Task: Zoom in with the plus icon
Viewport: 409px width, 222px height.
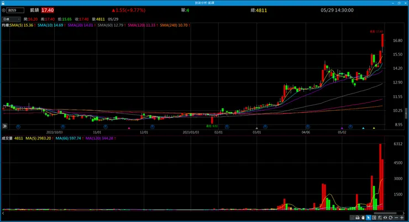Action: pyautogui.click(x=402, y=218)
